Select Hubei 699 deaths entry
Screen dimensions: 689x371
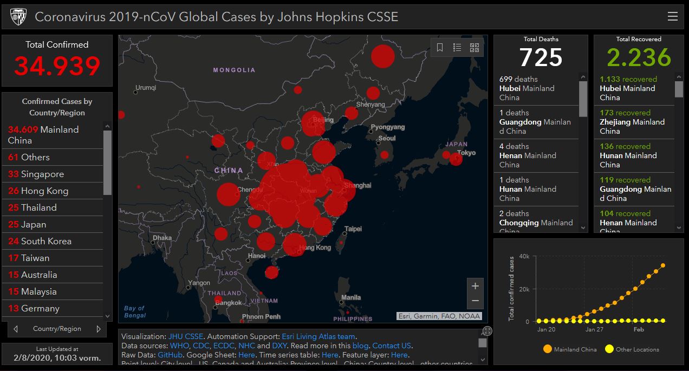[536, 88]
